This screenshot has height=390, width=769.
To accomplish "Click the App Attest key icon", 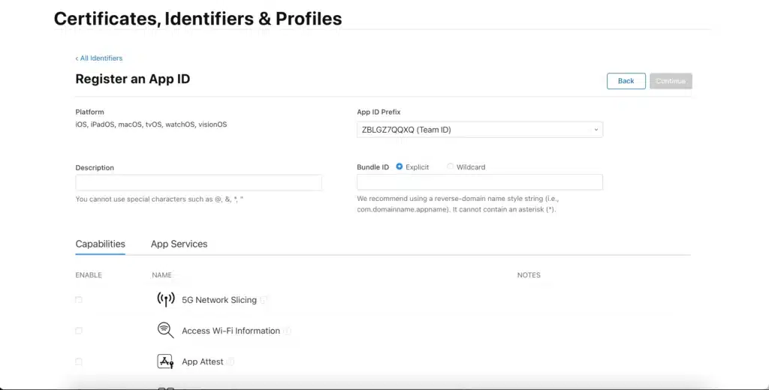I will coord(165,361).
